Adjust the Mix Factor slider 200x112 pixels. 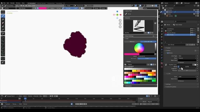coord(147,58)
